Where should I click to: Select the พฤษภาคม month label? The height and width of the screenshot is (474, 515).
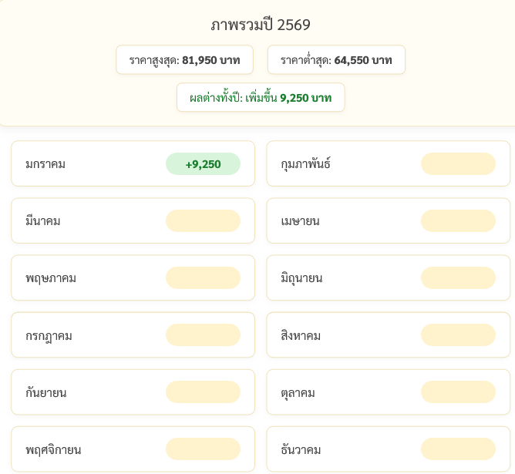(51, 278)
